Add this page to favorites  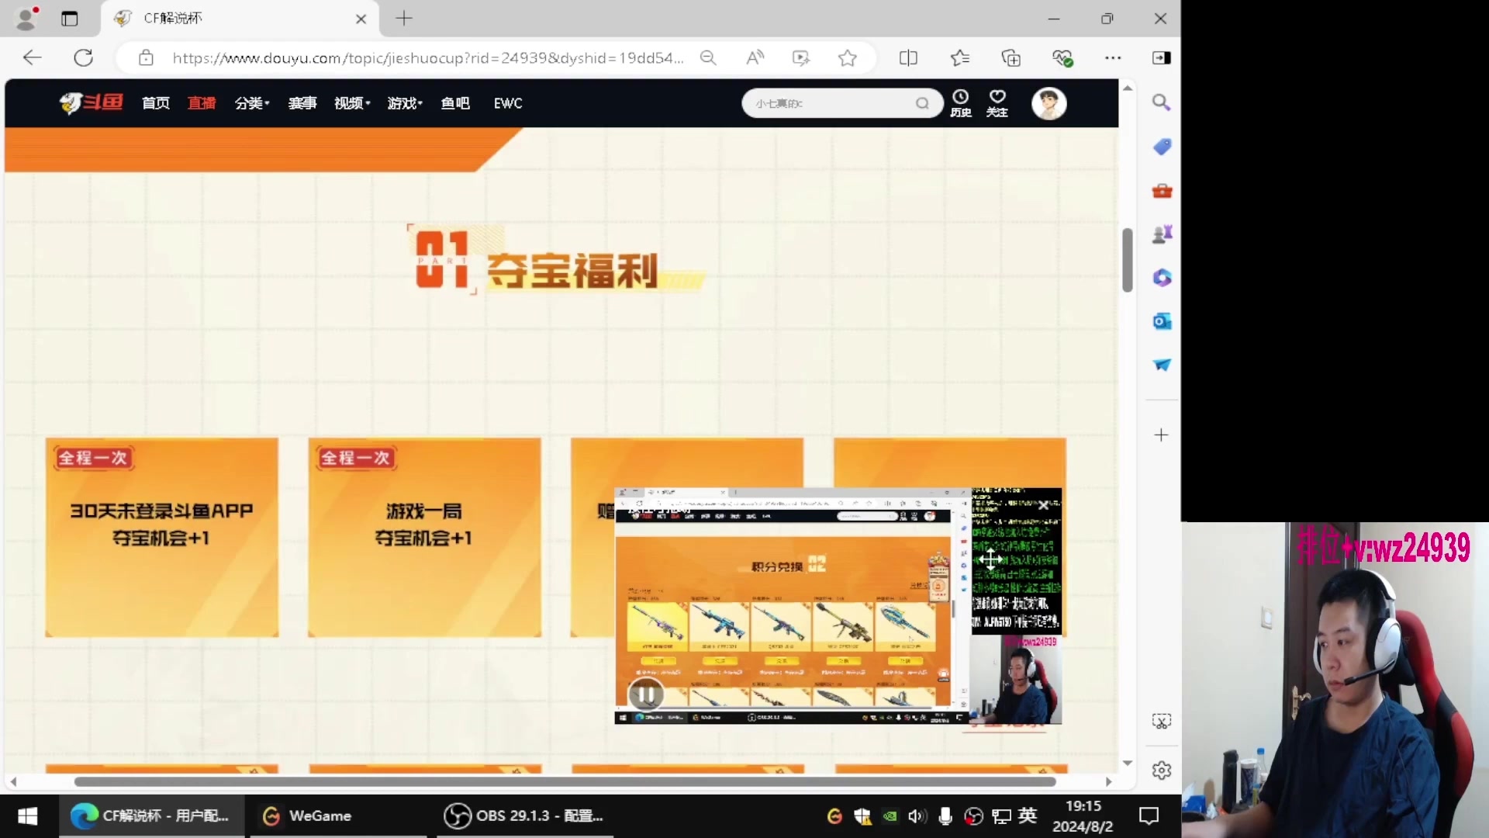tap(847, 57)
